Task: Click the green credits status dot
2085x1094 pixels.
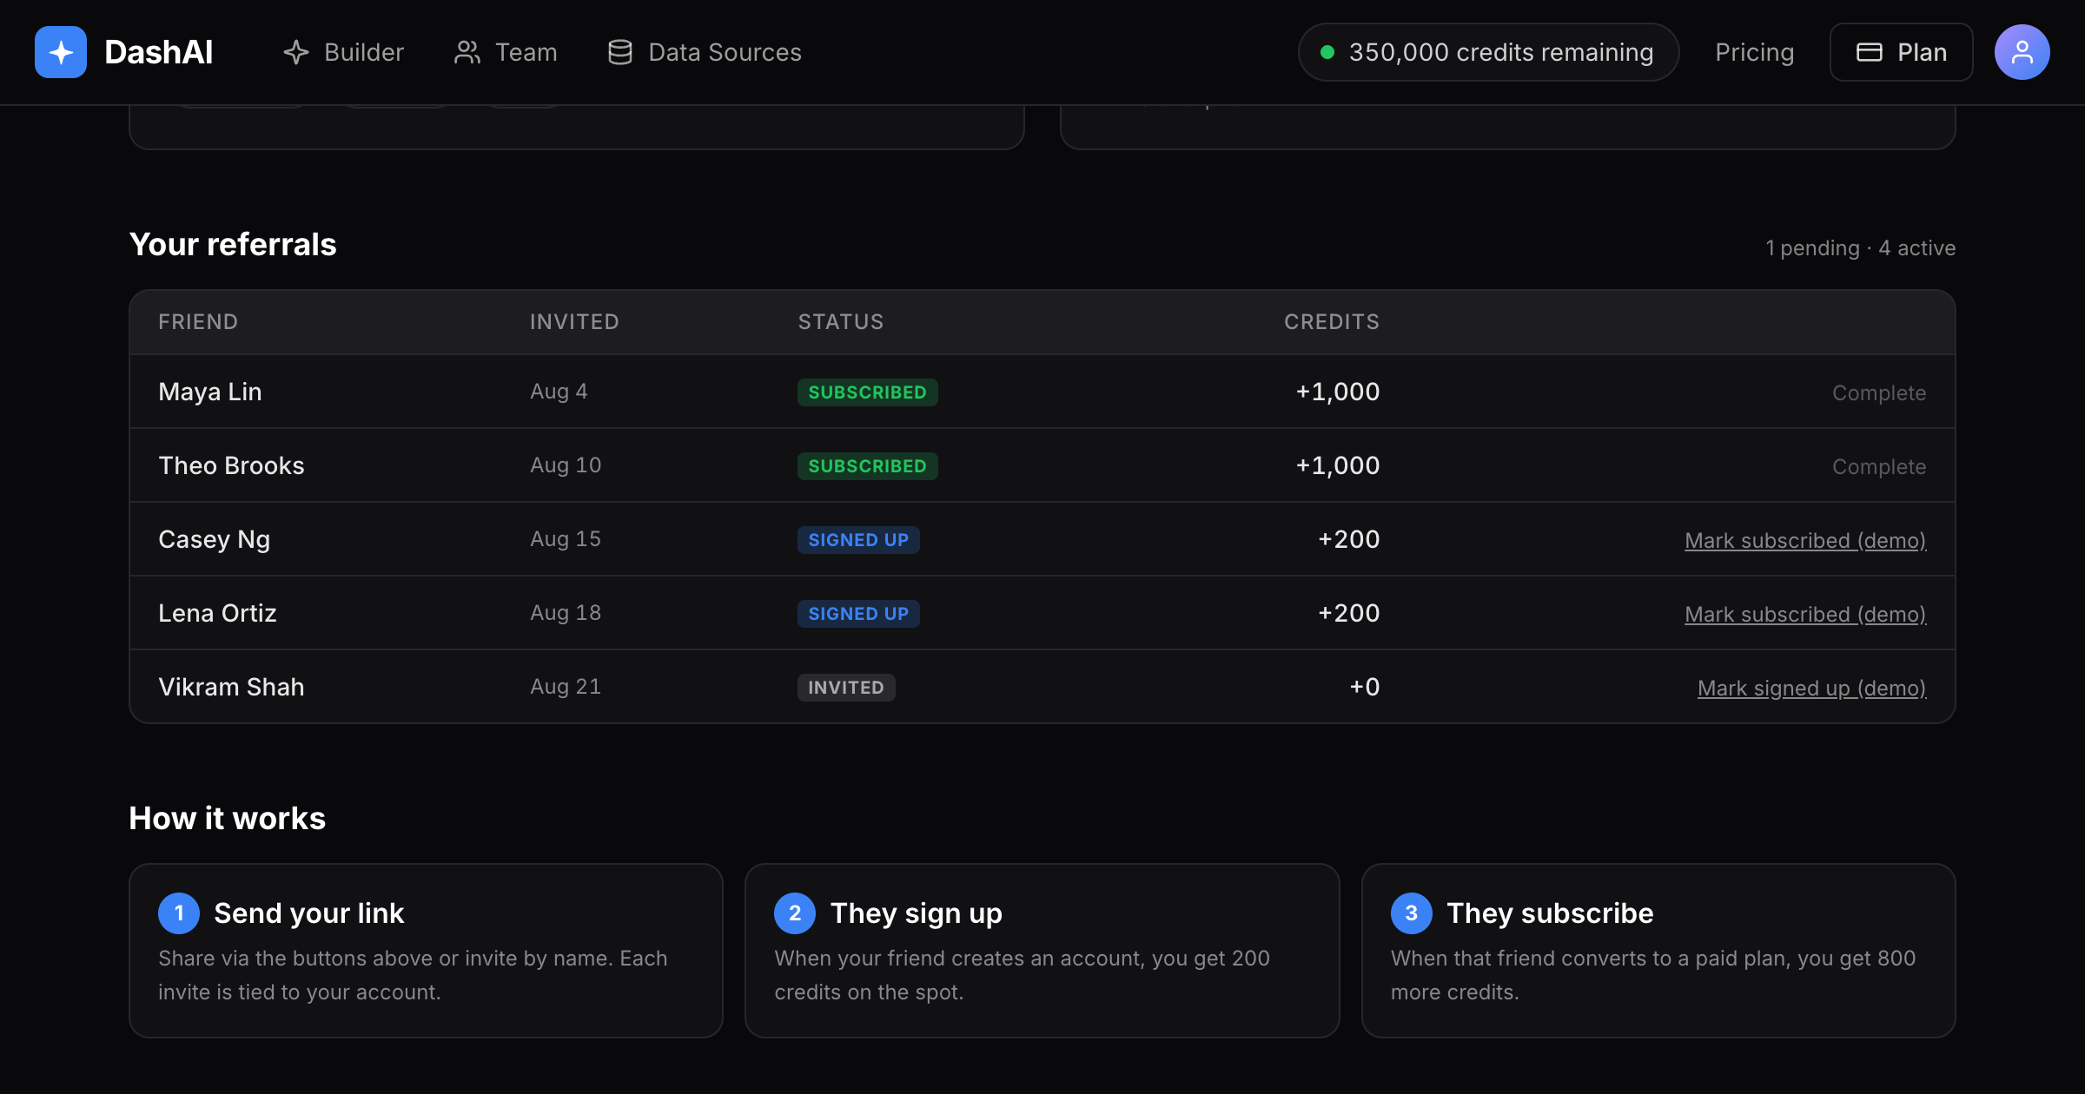Action: coord(1327,52)
